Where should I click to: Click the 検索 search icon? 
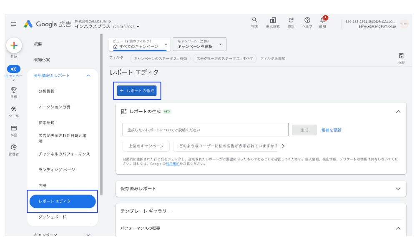pyautogui.click(x=255, y=20)
